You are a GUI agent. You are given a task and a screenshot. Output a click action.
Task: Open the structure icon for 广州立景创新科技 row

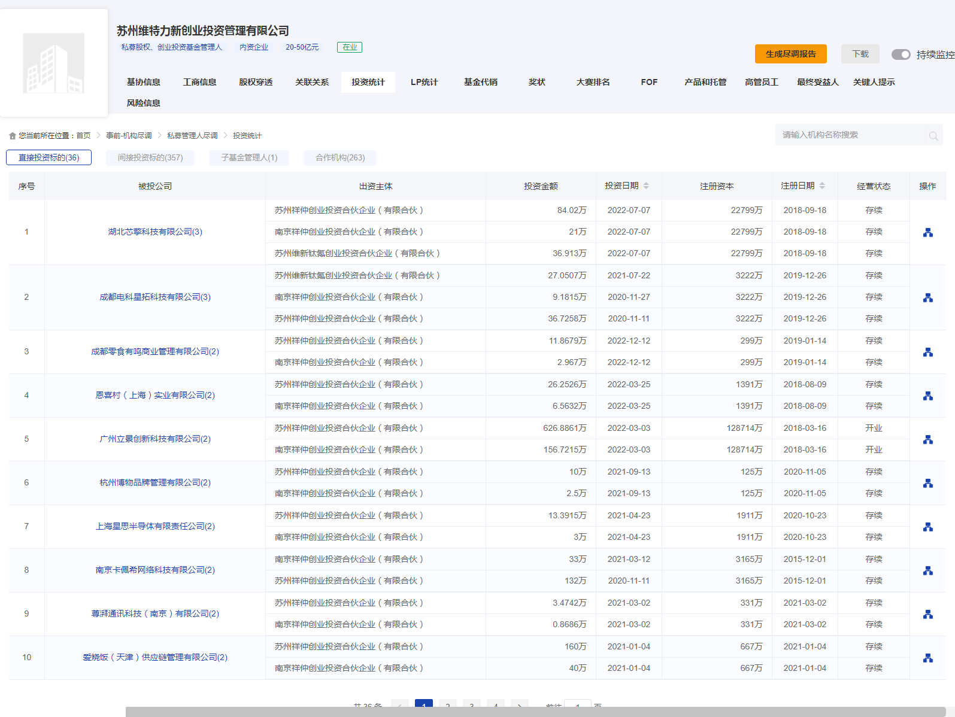[927, 439]
